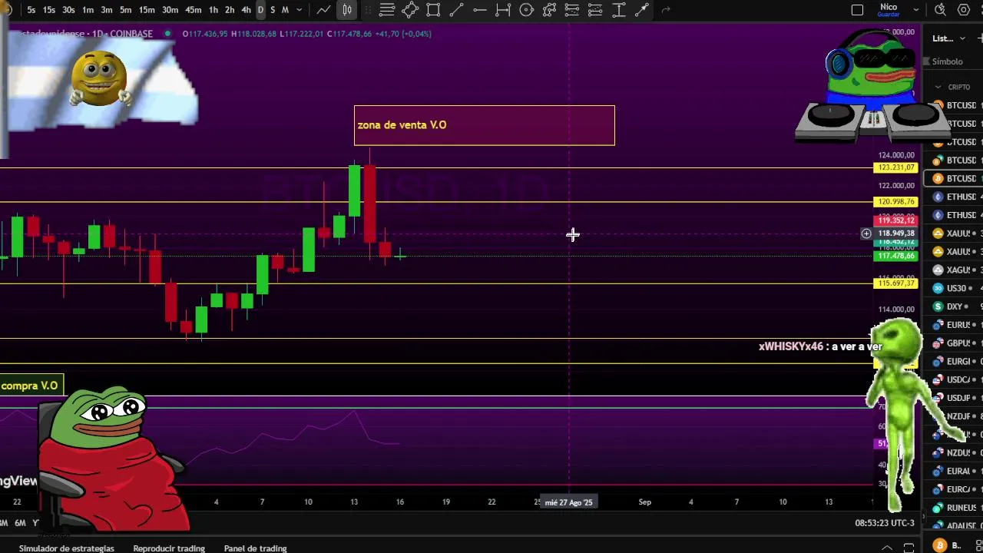The image size is (983, 553).
Task: Select the long position tool
Action: pos(572,10)
